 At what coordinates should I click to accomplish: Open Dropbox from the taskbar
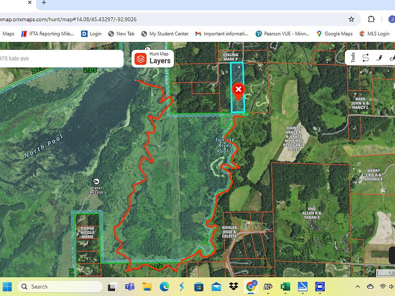pyautogui.click(x=233, y=287)
